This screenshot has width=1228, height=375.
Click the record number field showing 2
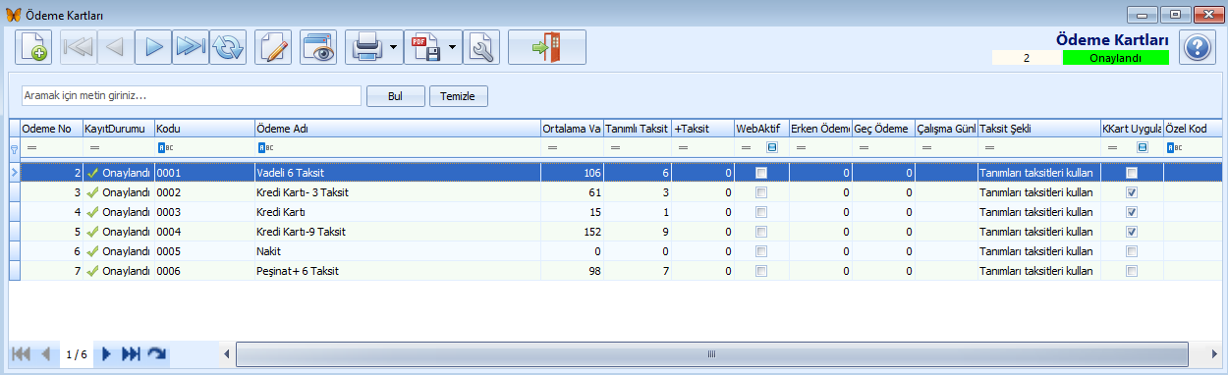1027,58
